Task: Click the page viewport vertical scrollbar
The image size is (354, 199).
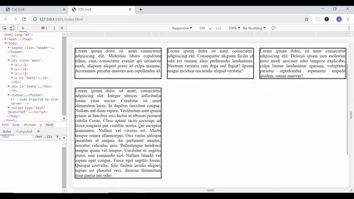Action: [347, 109]
